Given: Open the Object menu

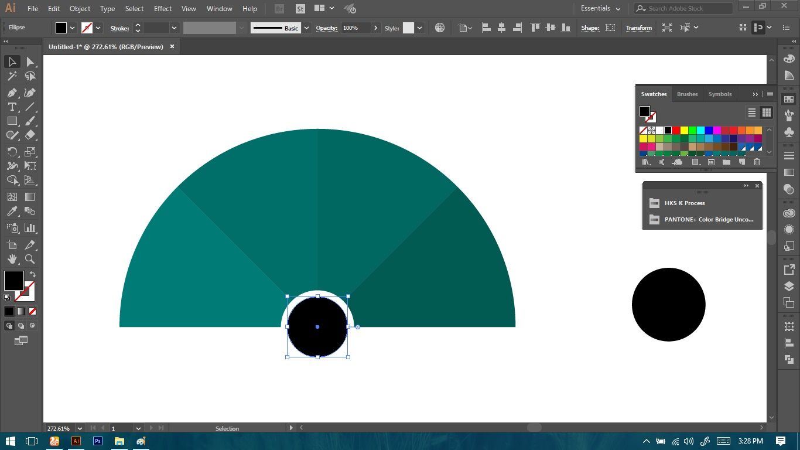Looking at the screenshot, I should (80, 9).
